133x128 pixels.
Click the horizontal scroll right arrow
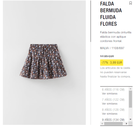coord(127,124)
